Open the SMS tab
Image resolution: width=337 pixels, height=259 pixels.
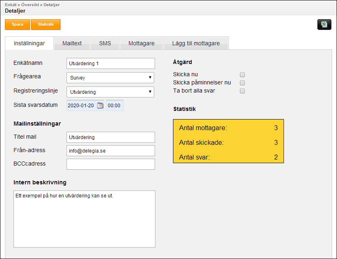click(105, 43)
